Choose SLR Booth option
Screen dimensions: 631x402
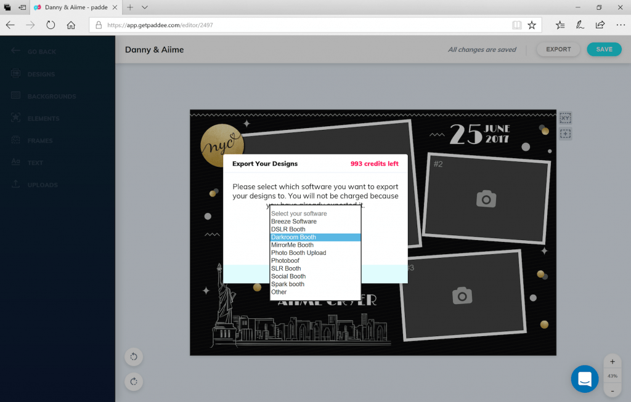pos(315,268)
